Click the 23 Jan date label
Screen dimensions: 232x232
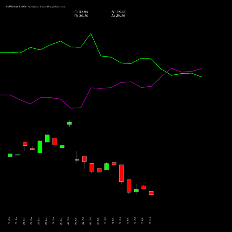pos(39,221)
